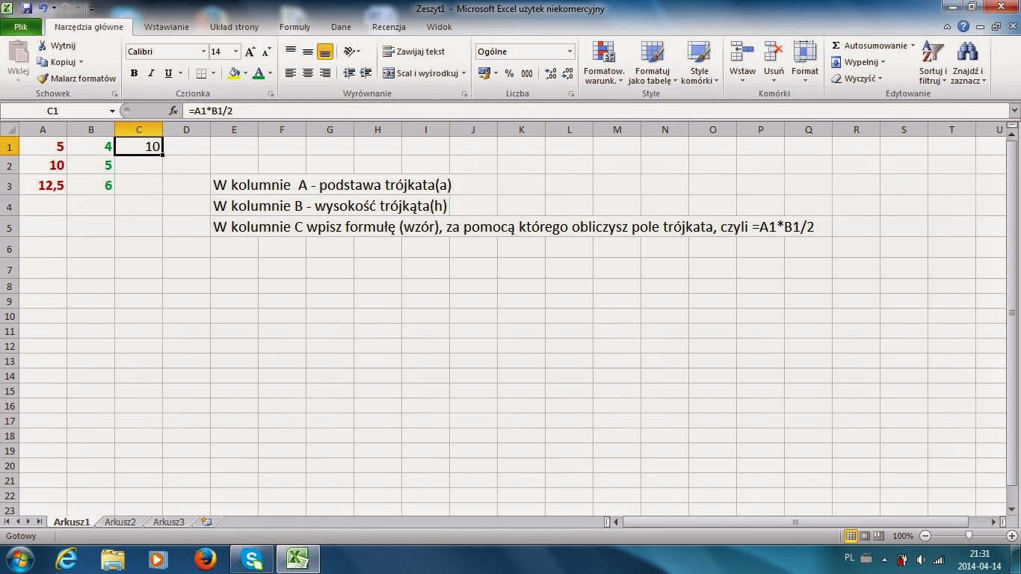Open Formatowanie warunkowe icon
This screenshot has width=1021, height=574.
click(603, 52)
